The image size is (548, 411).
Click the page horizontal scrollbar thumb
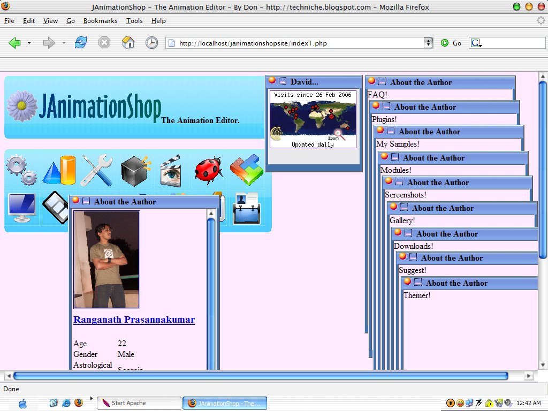(x=261, y=376)
